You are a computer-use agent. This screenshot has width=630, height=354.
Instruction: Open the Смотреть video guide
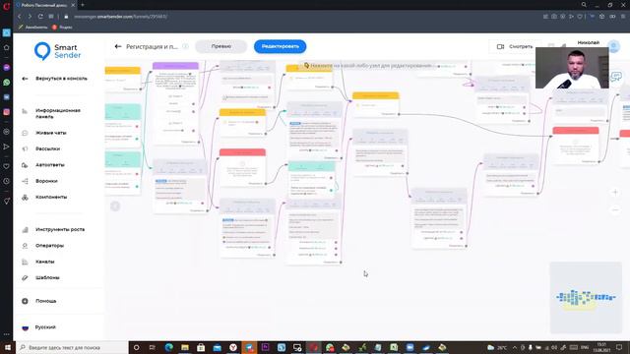[515, 46]
